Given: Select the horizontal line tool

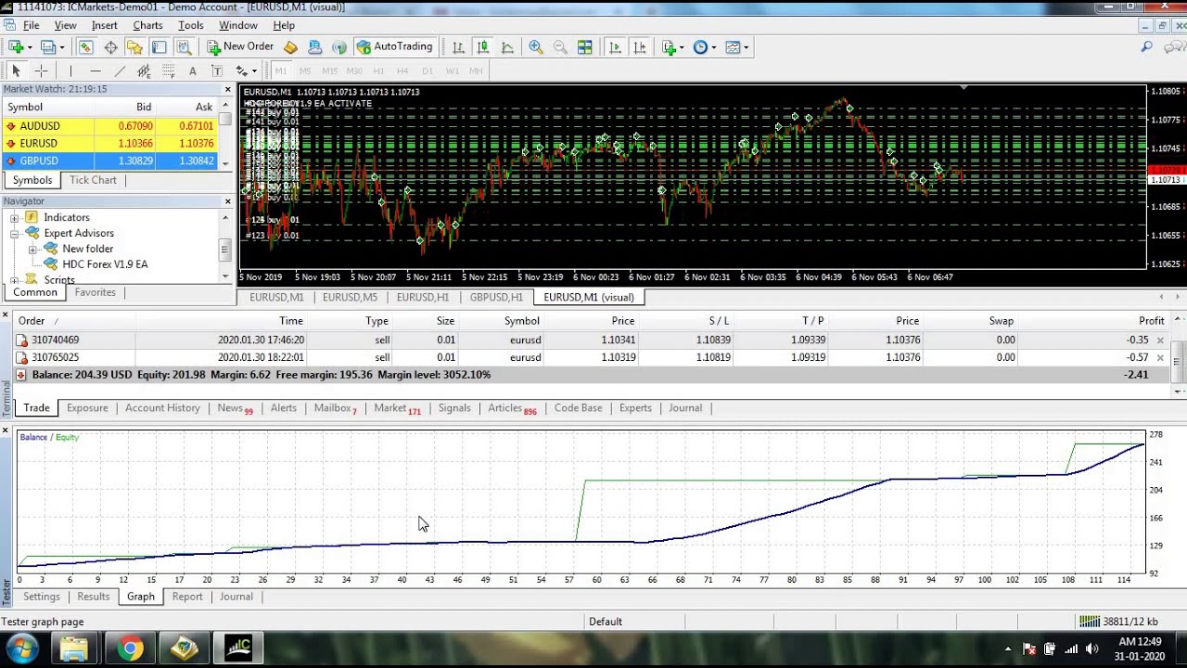Looking at the screenshot, I should pyautogui.click(x=95, y=71).
